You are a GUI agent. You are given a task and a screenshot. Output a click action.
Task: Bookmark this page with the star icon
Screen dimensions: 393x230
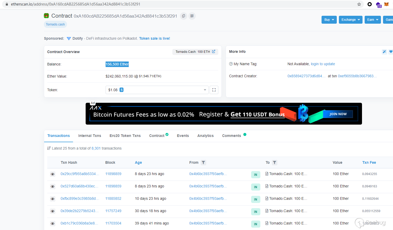(x=359, y=4)
